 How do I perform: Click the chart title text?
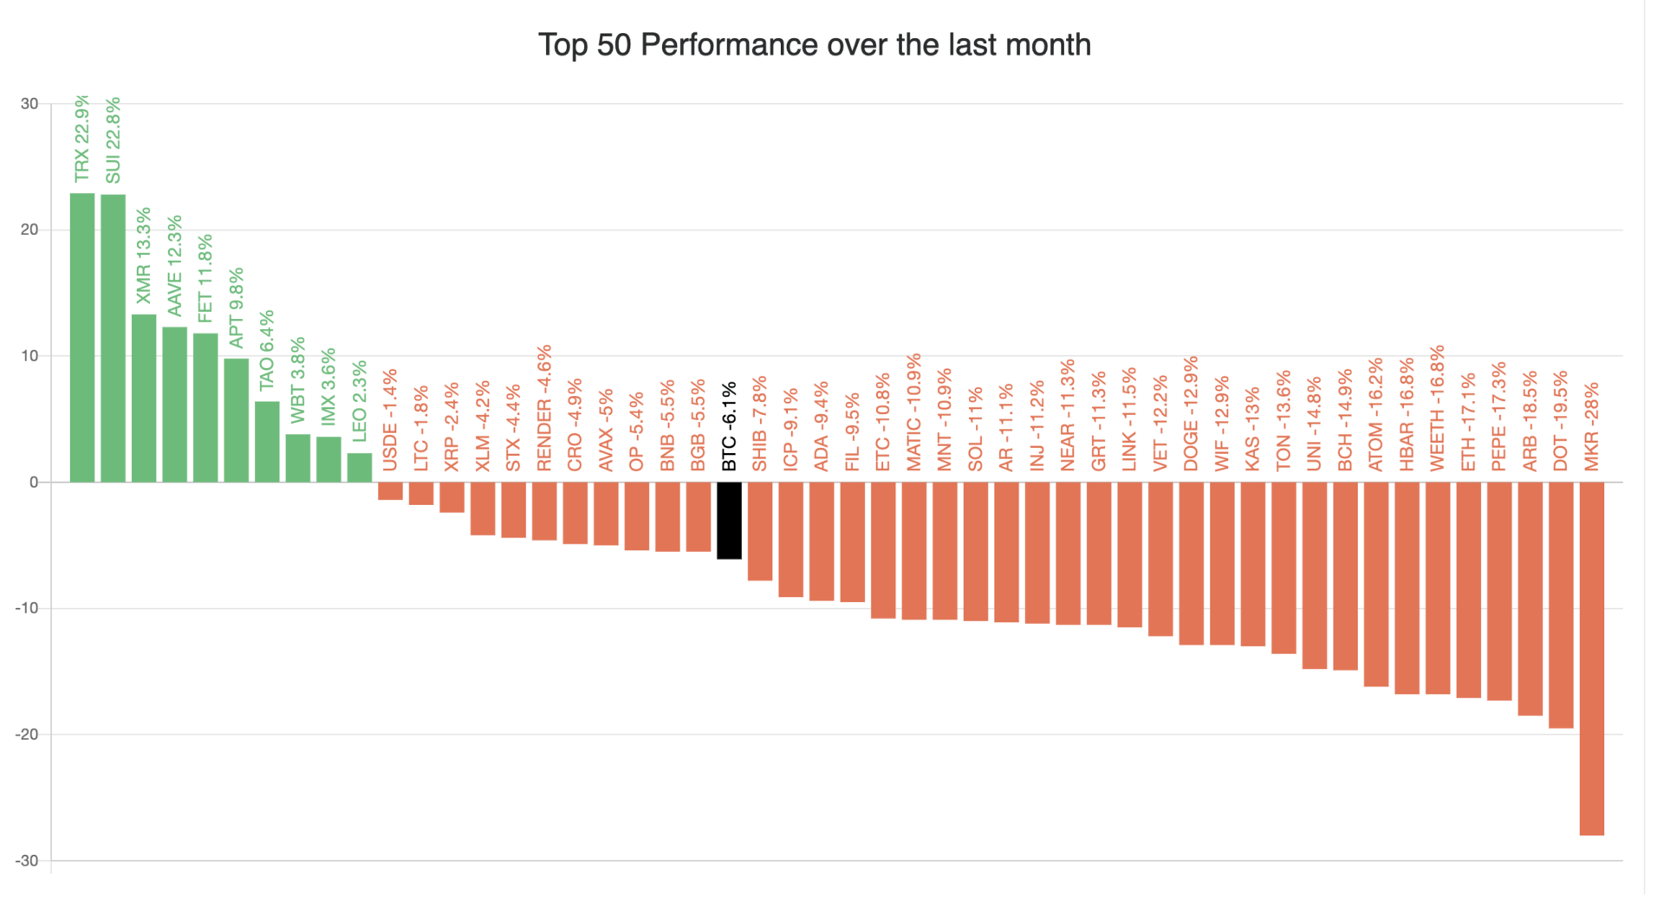pos(814,45)
